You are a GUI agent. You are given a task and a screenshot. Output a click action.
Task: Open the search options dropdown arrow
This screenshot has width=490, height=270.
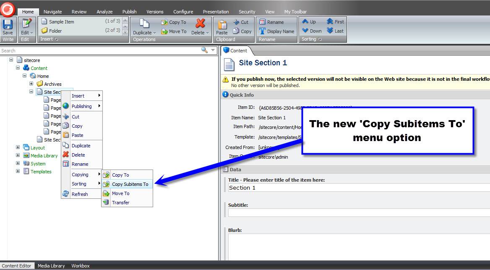[213, 50]
